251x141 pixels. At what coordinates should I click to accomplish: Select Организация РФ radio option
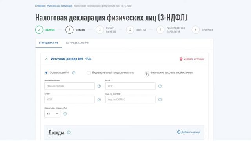46,73
